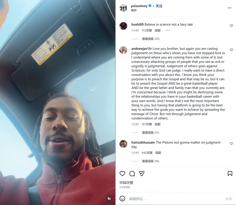Reply to hamzahhussain's comment via 回复
The height and width of the screenshot is (205, 236).
[x=158, y=153]
